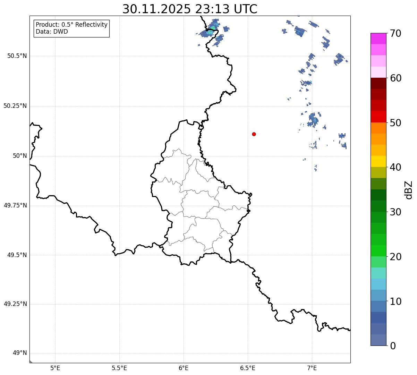Click the 'Data: DWD' label
The image size is (417, 375).
click(x=52, y=32)
